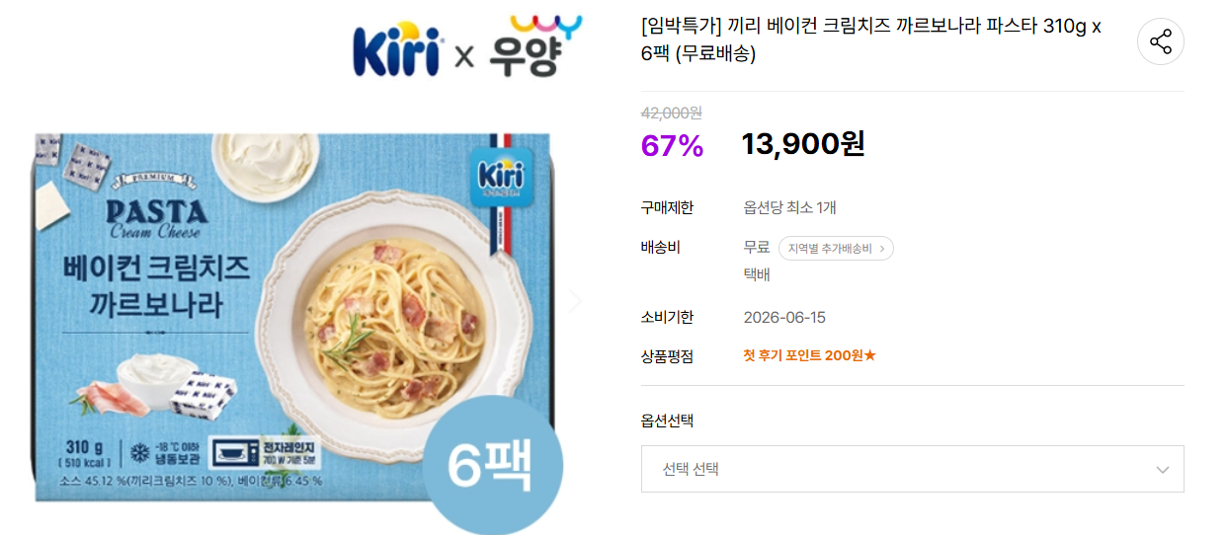Click the 구매제한 label
The height and width of the screenshot is (535, 1228).
pyautogui.click(x=667, y=207)
